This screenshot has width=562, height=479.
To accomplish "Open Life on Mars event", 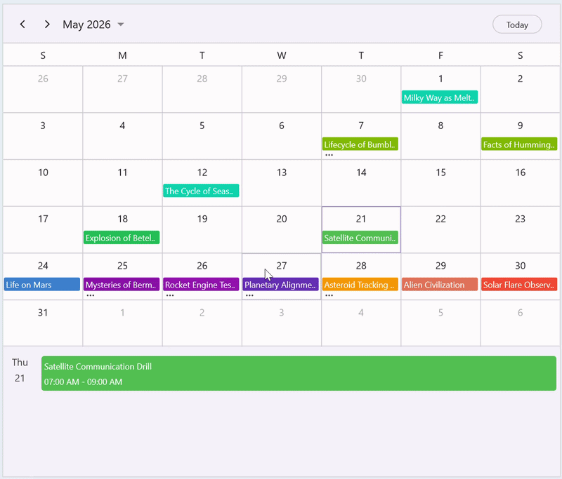I will click(41, 285).
